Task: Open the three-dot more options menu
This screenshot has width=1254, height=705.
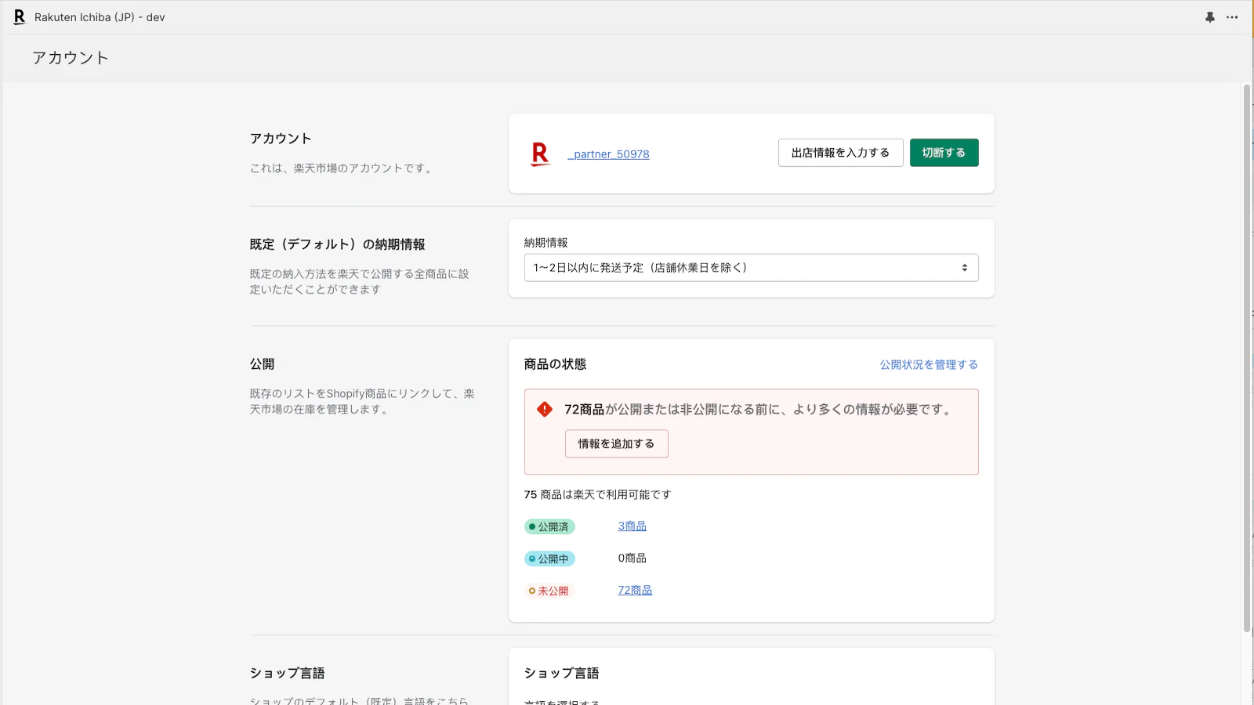Action: [x=1232, y=17]
